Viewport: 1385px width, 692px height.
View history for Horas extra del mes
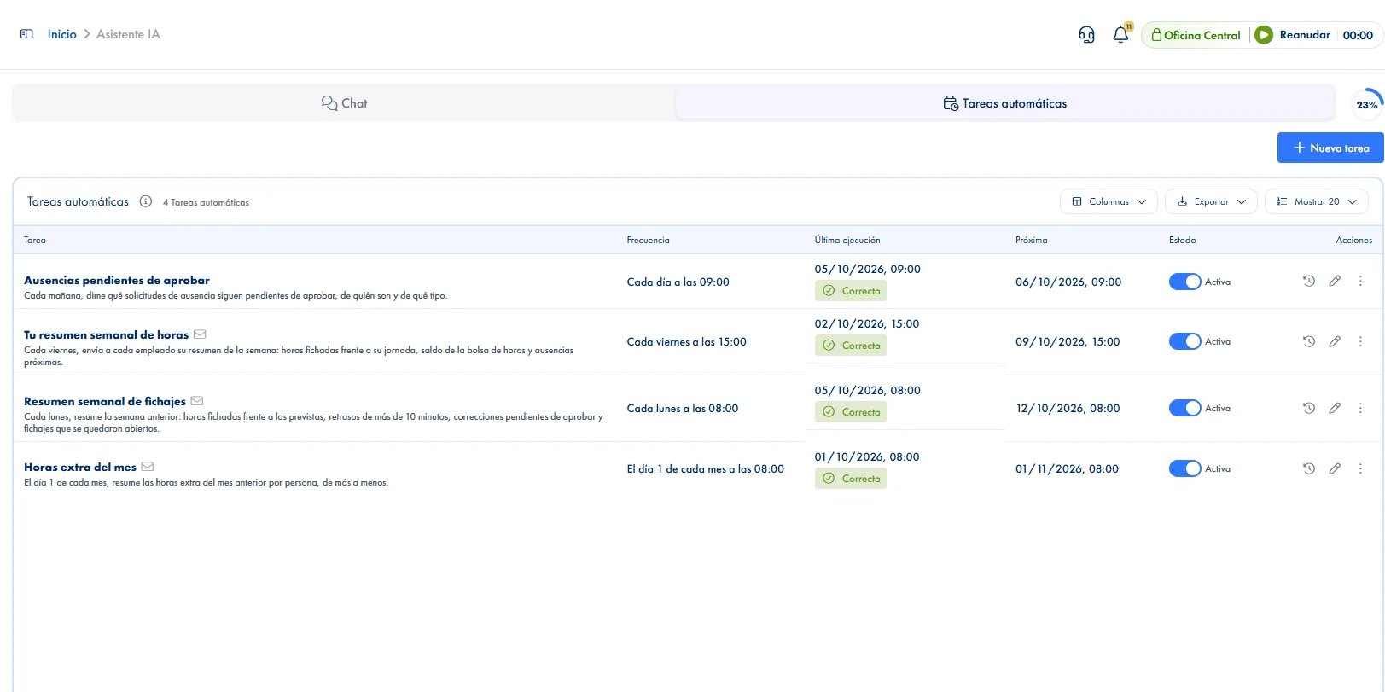coord(1309,468)
